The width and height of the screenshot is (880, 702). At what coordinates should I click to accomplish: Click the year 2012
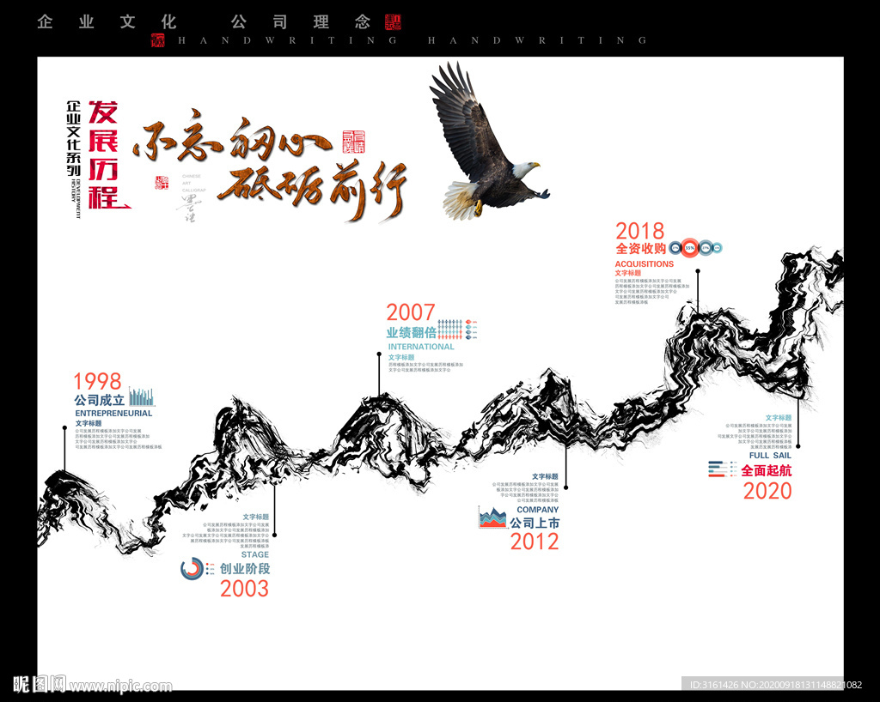click(x=535, y=542)
